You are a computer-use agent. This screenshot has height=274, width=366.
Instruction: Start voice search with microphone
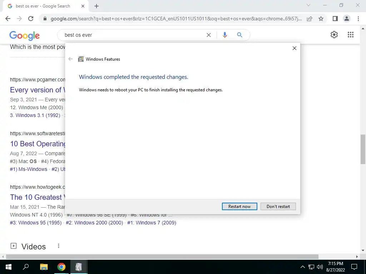click(x=224, y=35)
